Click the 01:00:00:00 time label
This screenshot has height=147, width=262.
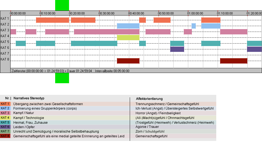195,13
